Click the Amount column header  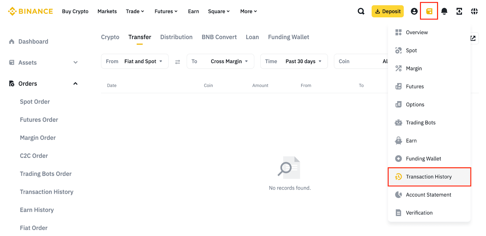(x=260, y=85)
